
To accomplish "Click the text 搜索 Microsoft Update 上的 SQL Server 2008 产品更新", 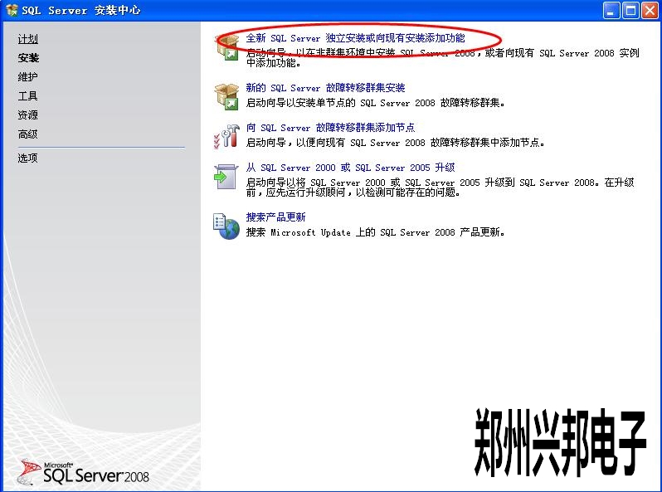I will pos(375,231).
